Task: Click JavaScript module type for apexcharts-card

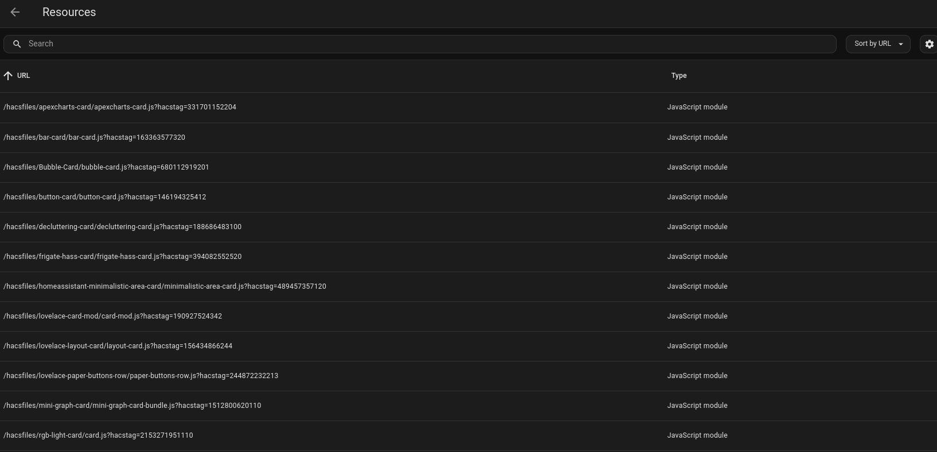Action: click(x=697, y=107)
